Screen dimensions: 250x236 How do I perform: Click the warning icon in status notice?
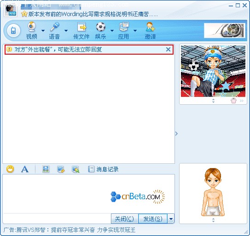pos(9,50)
